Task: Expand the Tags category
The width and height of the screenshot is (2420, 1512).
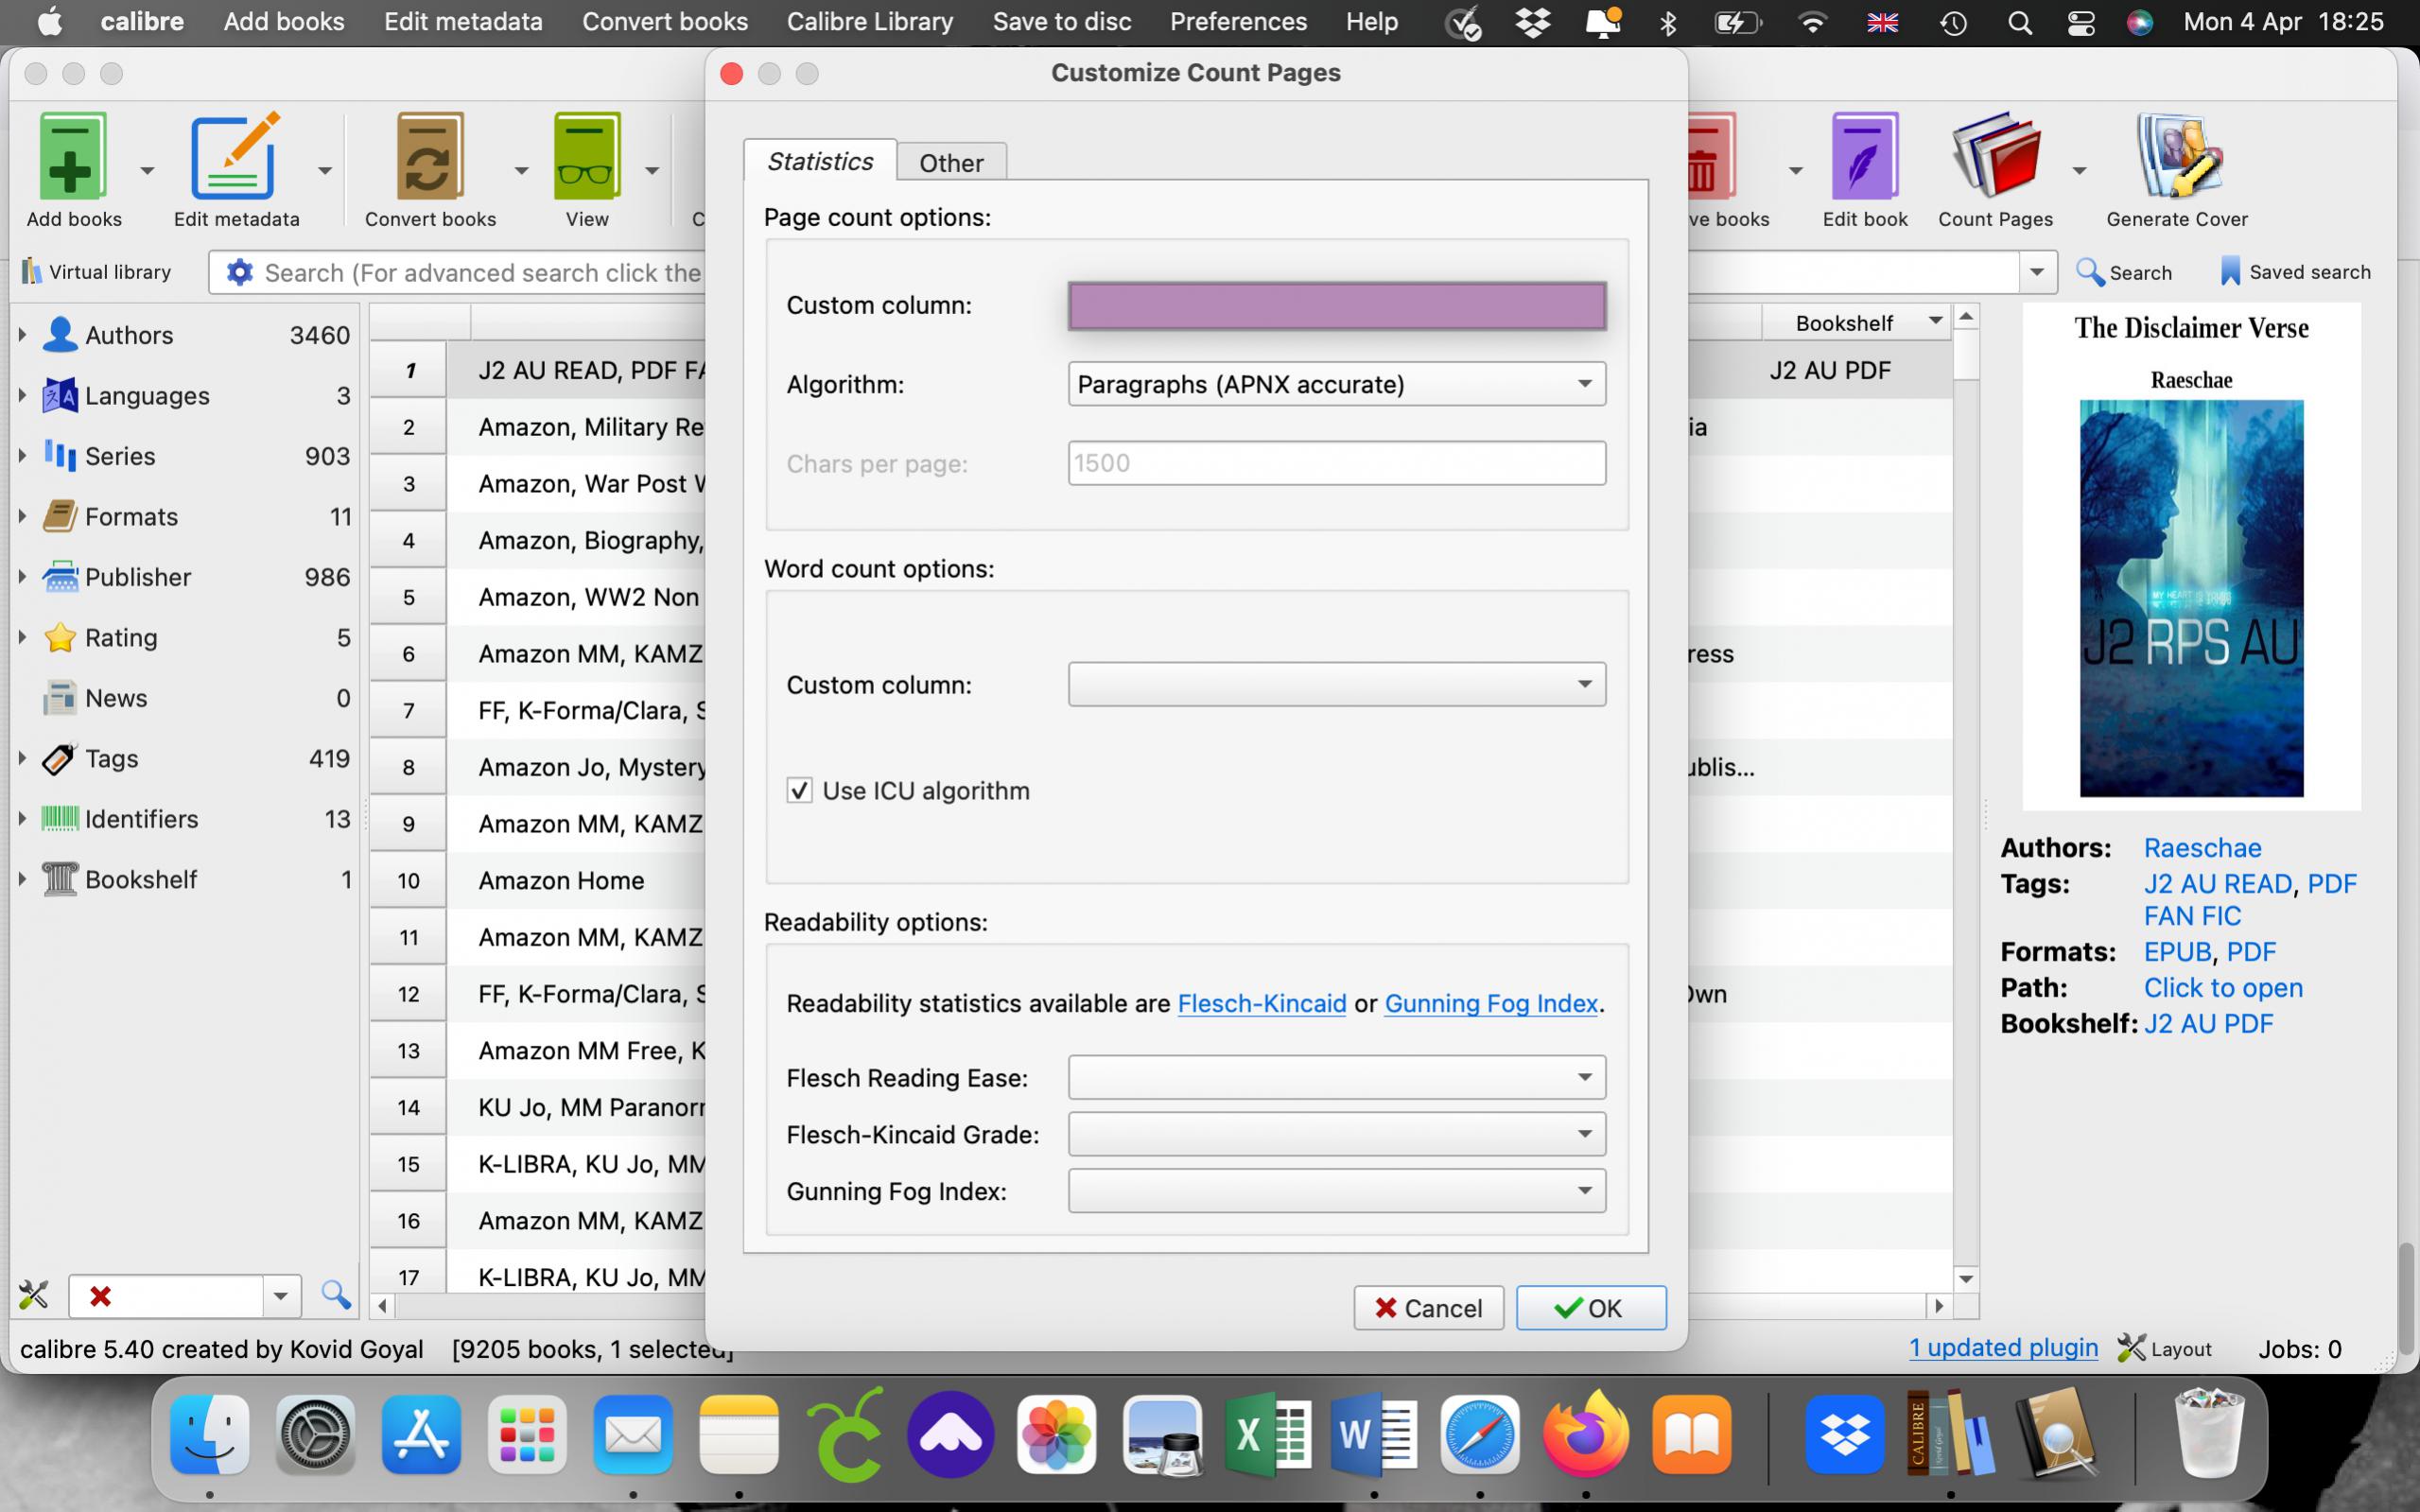Action: (21, 758)
